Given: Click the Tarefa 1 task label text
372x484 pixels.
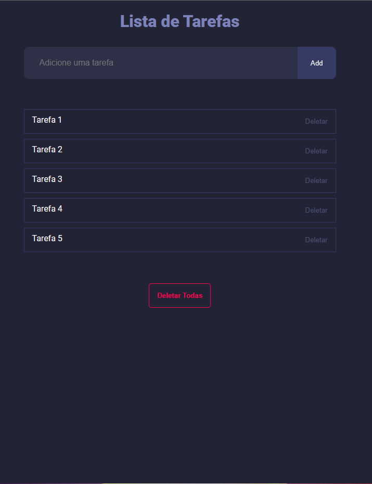Looking at the screenshot, I should tap(47, 120).
